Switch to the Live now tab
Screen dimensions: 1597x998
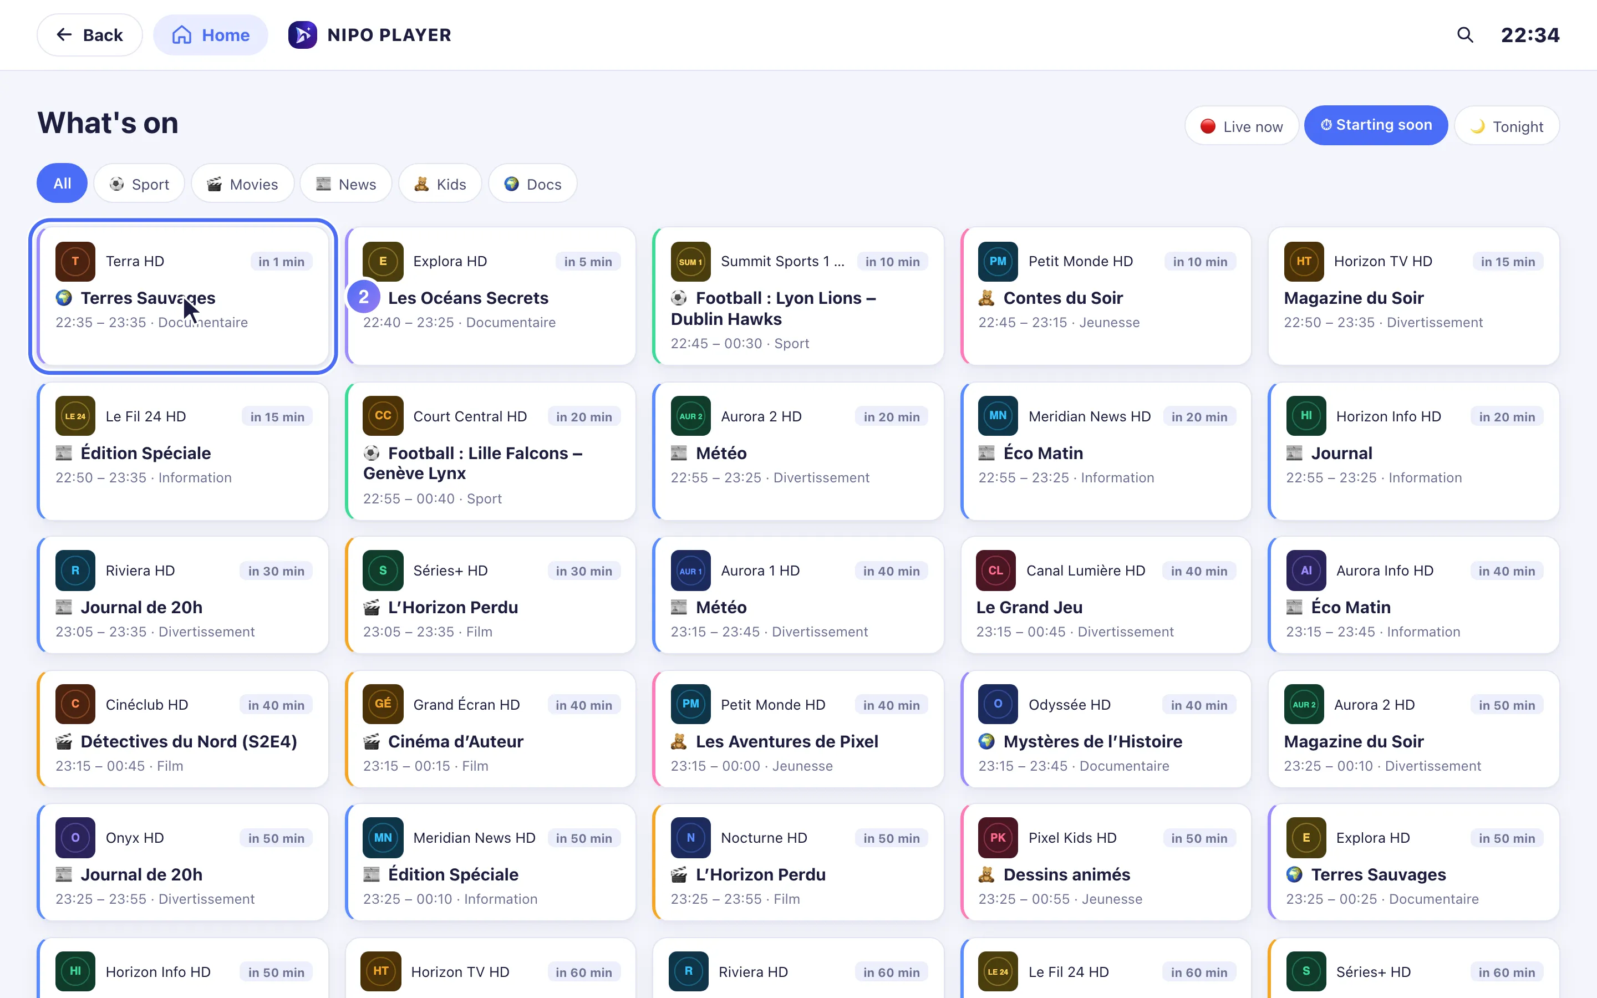[x=1242, y=126]
